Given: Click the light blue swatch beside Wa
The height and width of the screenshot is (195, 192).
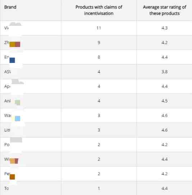Looking at the screenshot, I should click(x=18, y=119).
